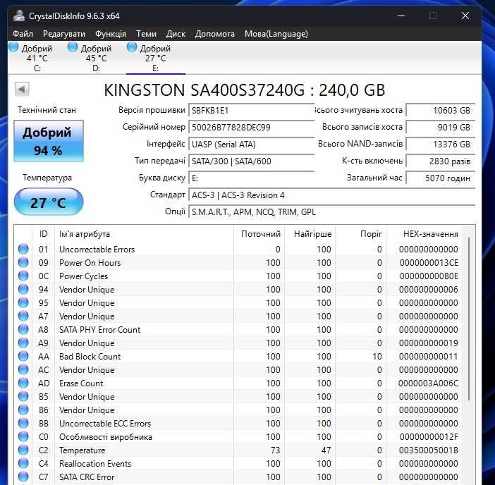The width and height of the screenshot is (495, 485).
Task: Click Power On Hours hex value 0000000013CE
Action: (429, 263)
